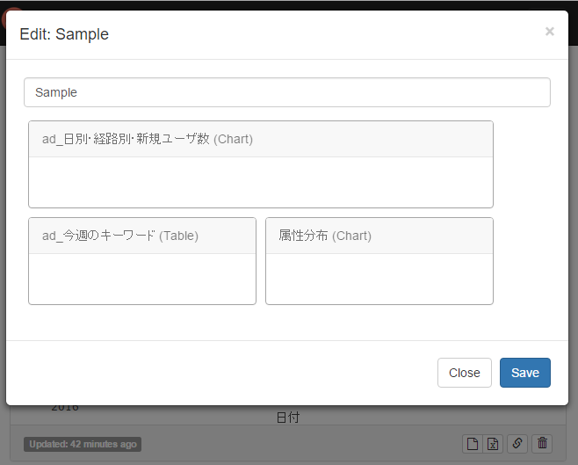578x465 pixels.
Task: Export results using the Excel file icon
Action: [x=493, y=444]
